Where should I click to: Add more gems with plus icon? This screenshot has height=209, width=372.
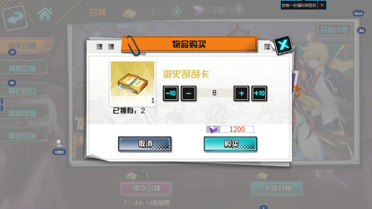click(239, 10)
